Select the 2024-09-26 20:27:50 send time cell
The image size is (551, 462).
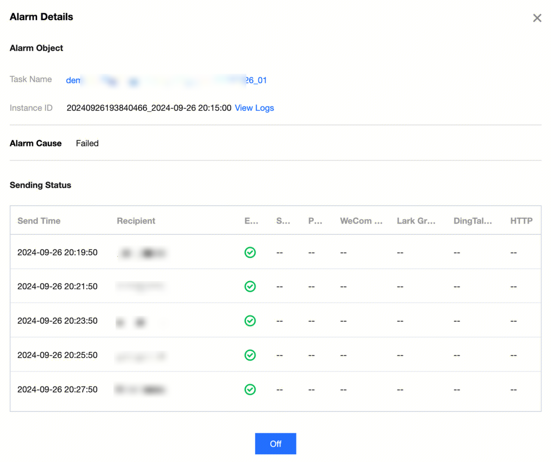tap(57, 389)
